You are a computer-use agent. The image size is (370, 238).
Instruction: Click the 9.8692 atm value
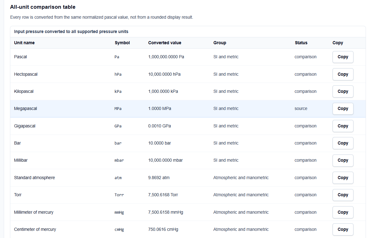point(159,178)
